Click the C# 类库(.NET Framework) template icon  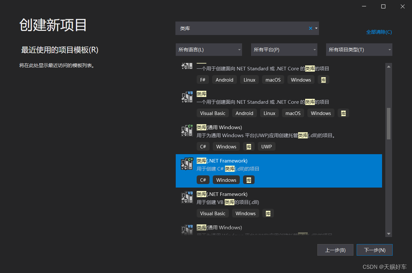coord(187,164)
